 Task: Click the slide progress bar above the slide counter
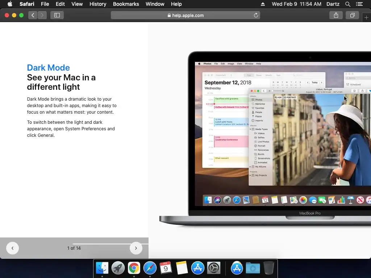click(x=111, y=244)
